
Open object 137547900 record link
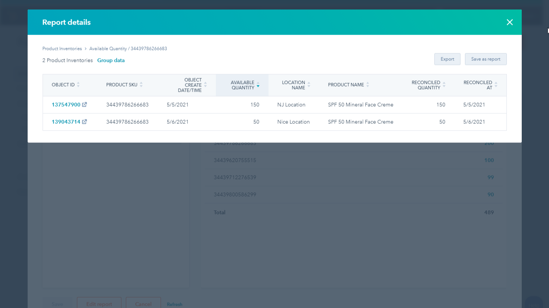coord(66,105)
